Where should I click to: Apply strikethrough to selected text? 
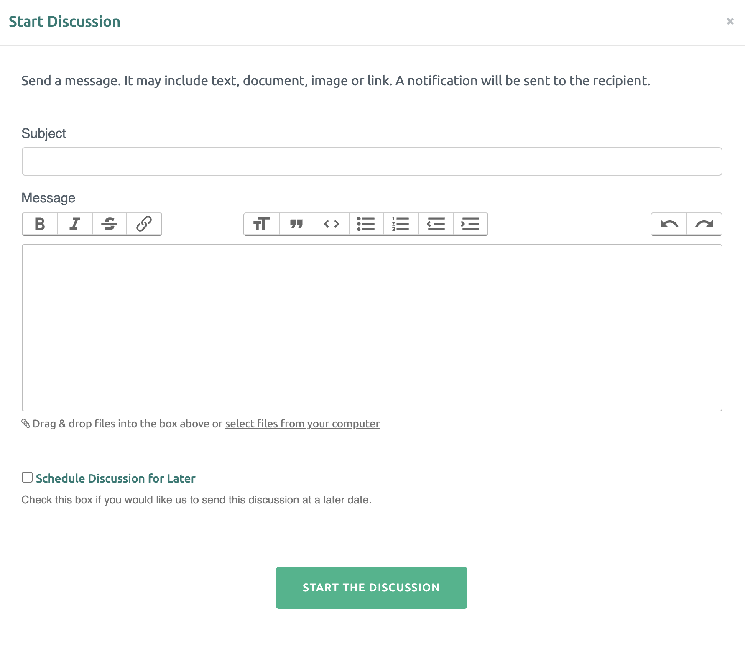pyautogui.click(x=109, y=224)
